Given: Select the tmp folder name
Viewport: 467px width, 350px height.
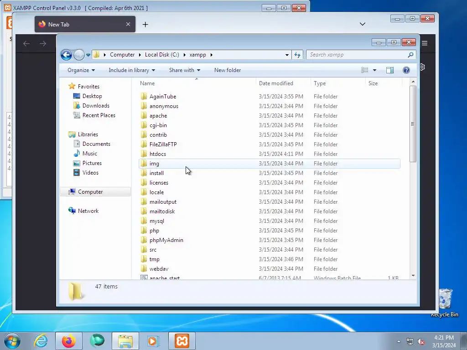Looking at the screenshot, I should pyautogui.click(x=154, y=259).
